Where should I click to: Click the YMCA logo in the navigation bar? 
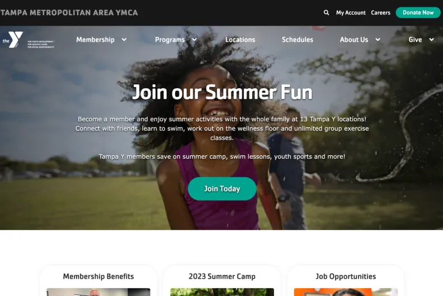pyautogui.click(x=28, y=40)
